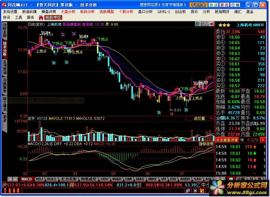The width and height of the screenshot is (270, 197).
Task: Switch to 综合排名 sidebar tab
Action: (5, 104)
